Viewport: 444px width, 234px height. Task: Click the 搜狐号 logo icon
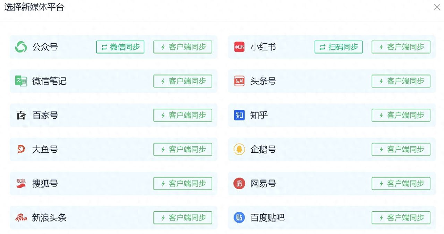[x=21, y=183]
